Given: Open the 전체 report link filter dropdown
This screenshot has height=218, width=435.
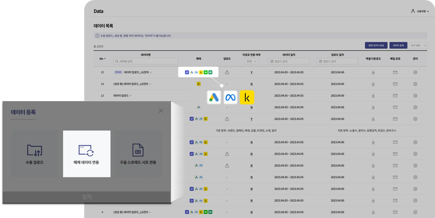Looking at the screenshot, I should 251,61.
